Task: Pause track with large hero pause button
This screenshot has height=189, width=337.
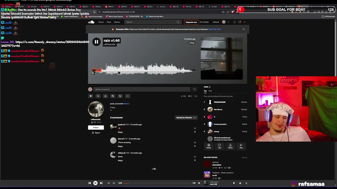Action: (96, 42)
